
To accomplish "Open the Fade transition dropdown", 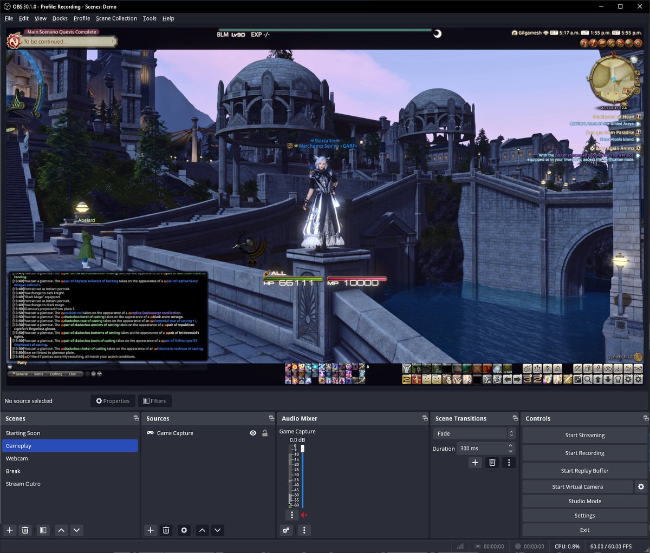I will click(x=473, y=433).
